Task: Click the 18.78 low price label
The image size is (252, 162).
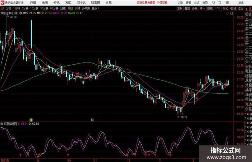Action: tap(184, 117)
